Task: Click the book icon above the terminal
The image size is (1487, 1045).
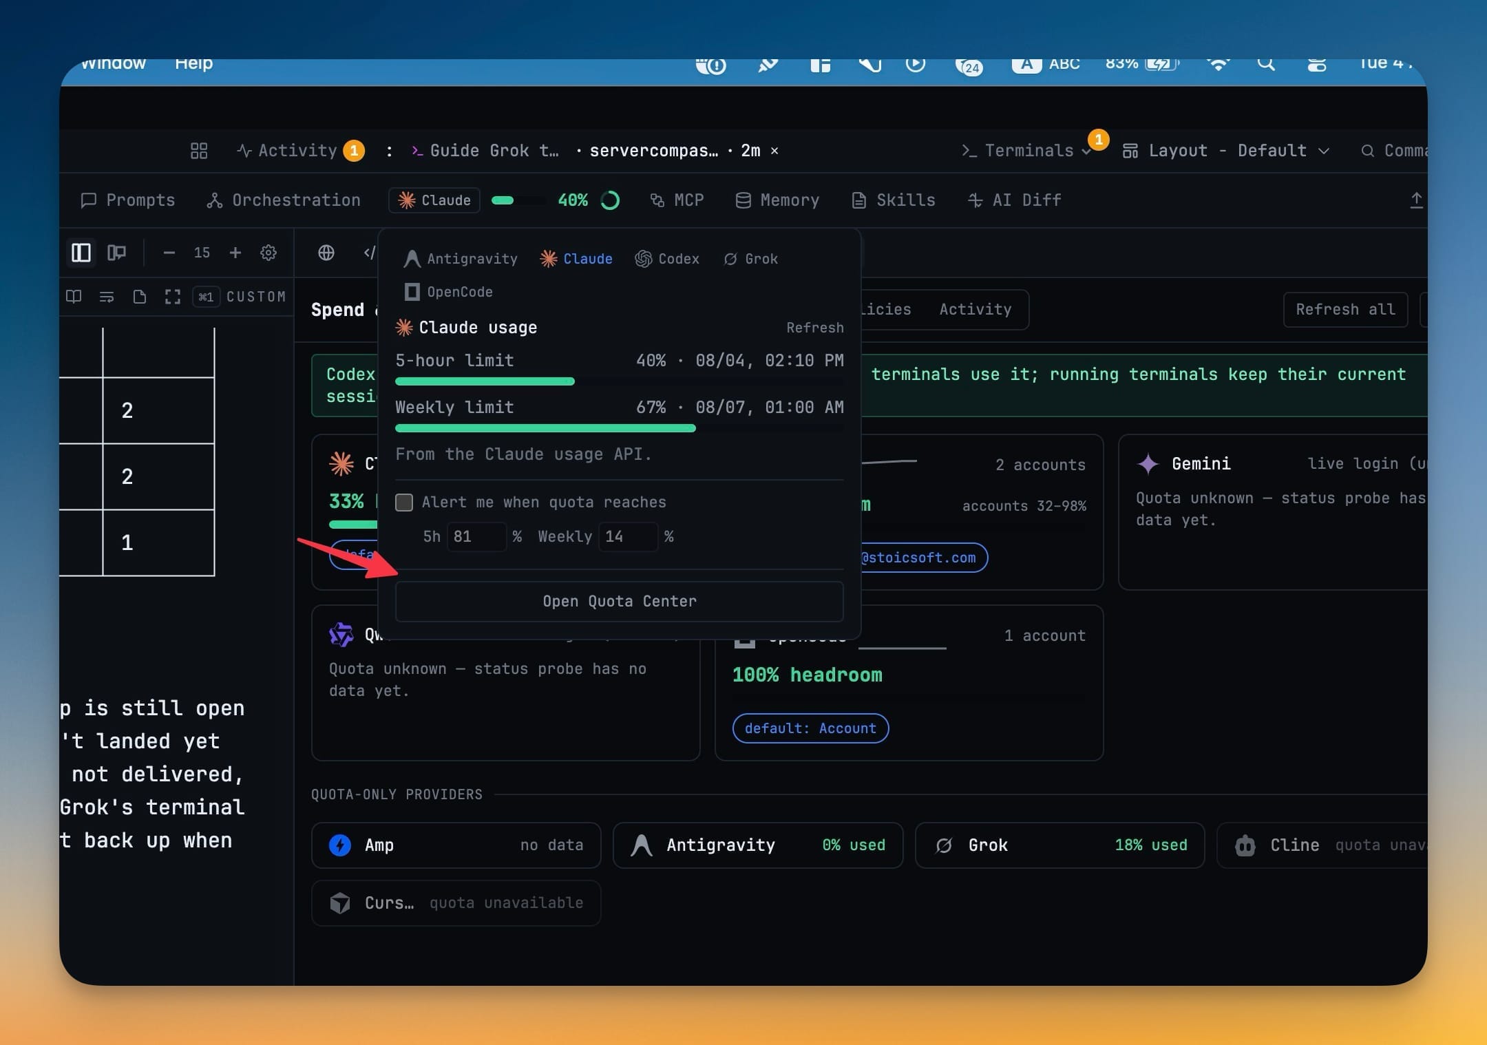Action: [74, 297]
